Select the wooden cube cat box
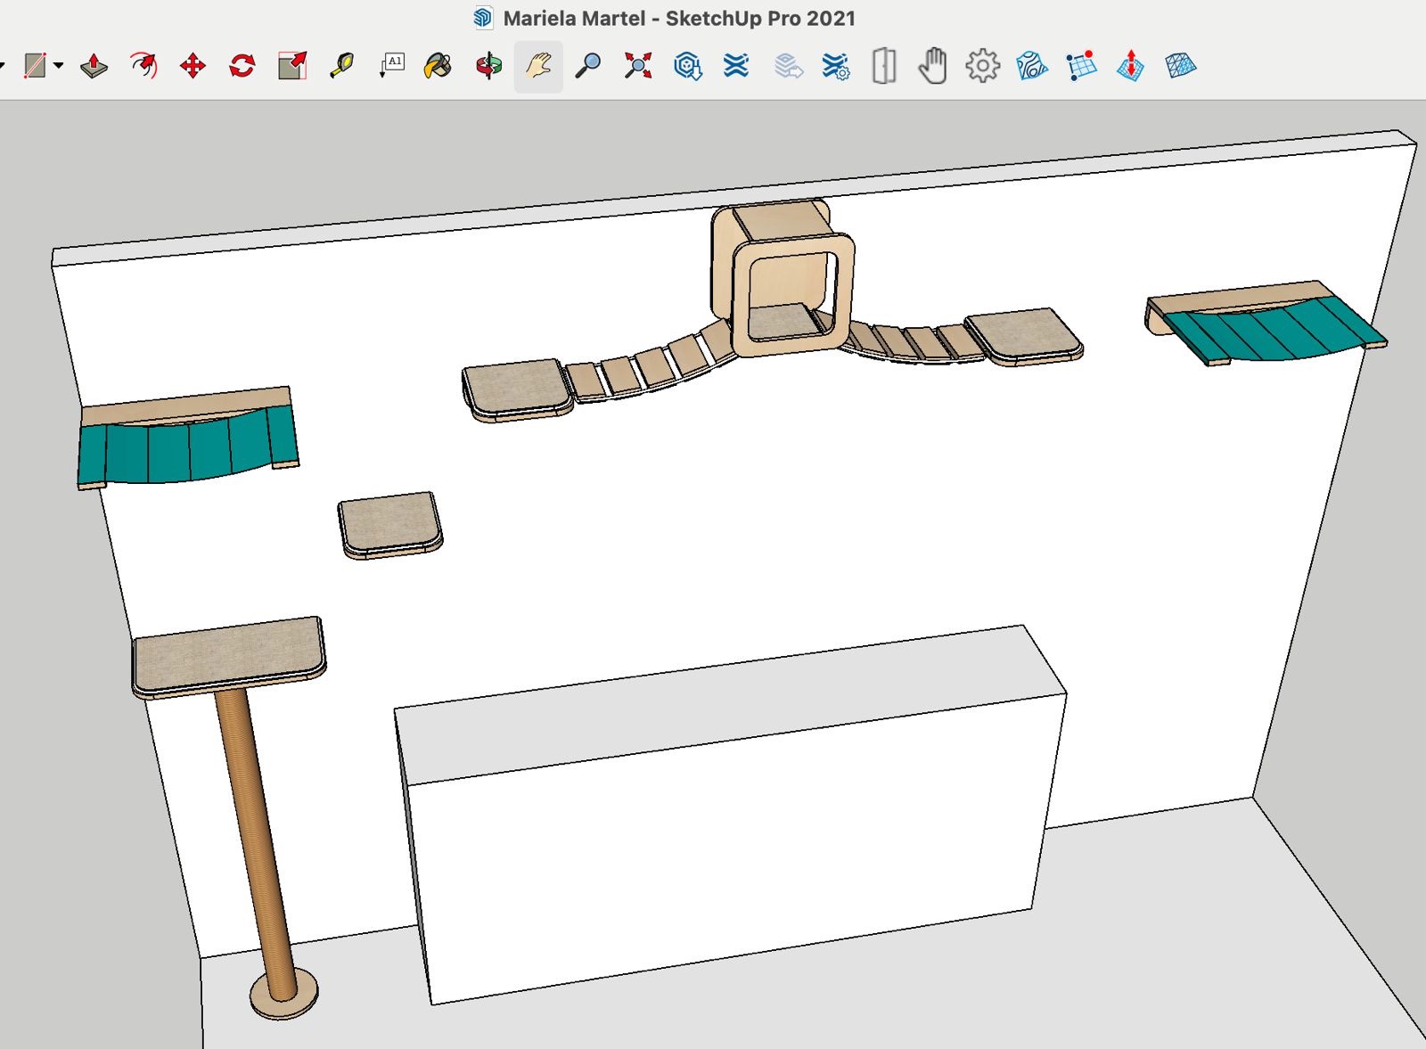Viewport: 1426px width, 1049px height. coord(784,276)
